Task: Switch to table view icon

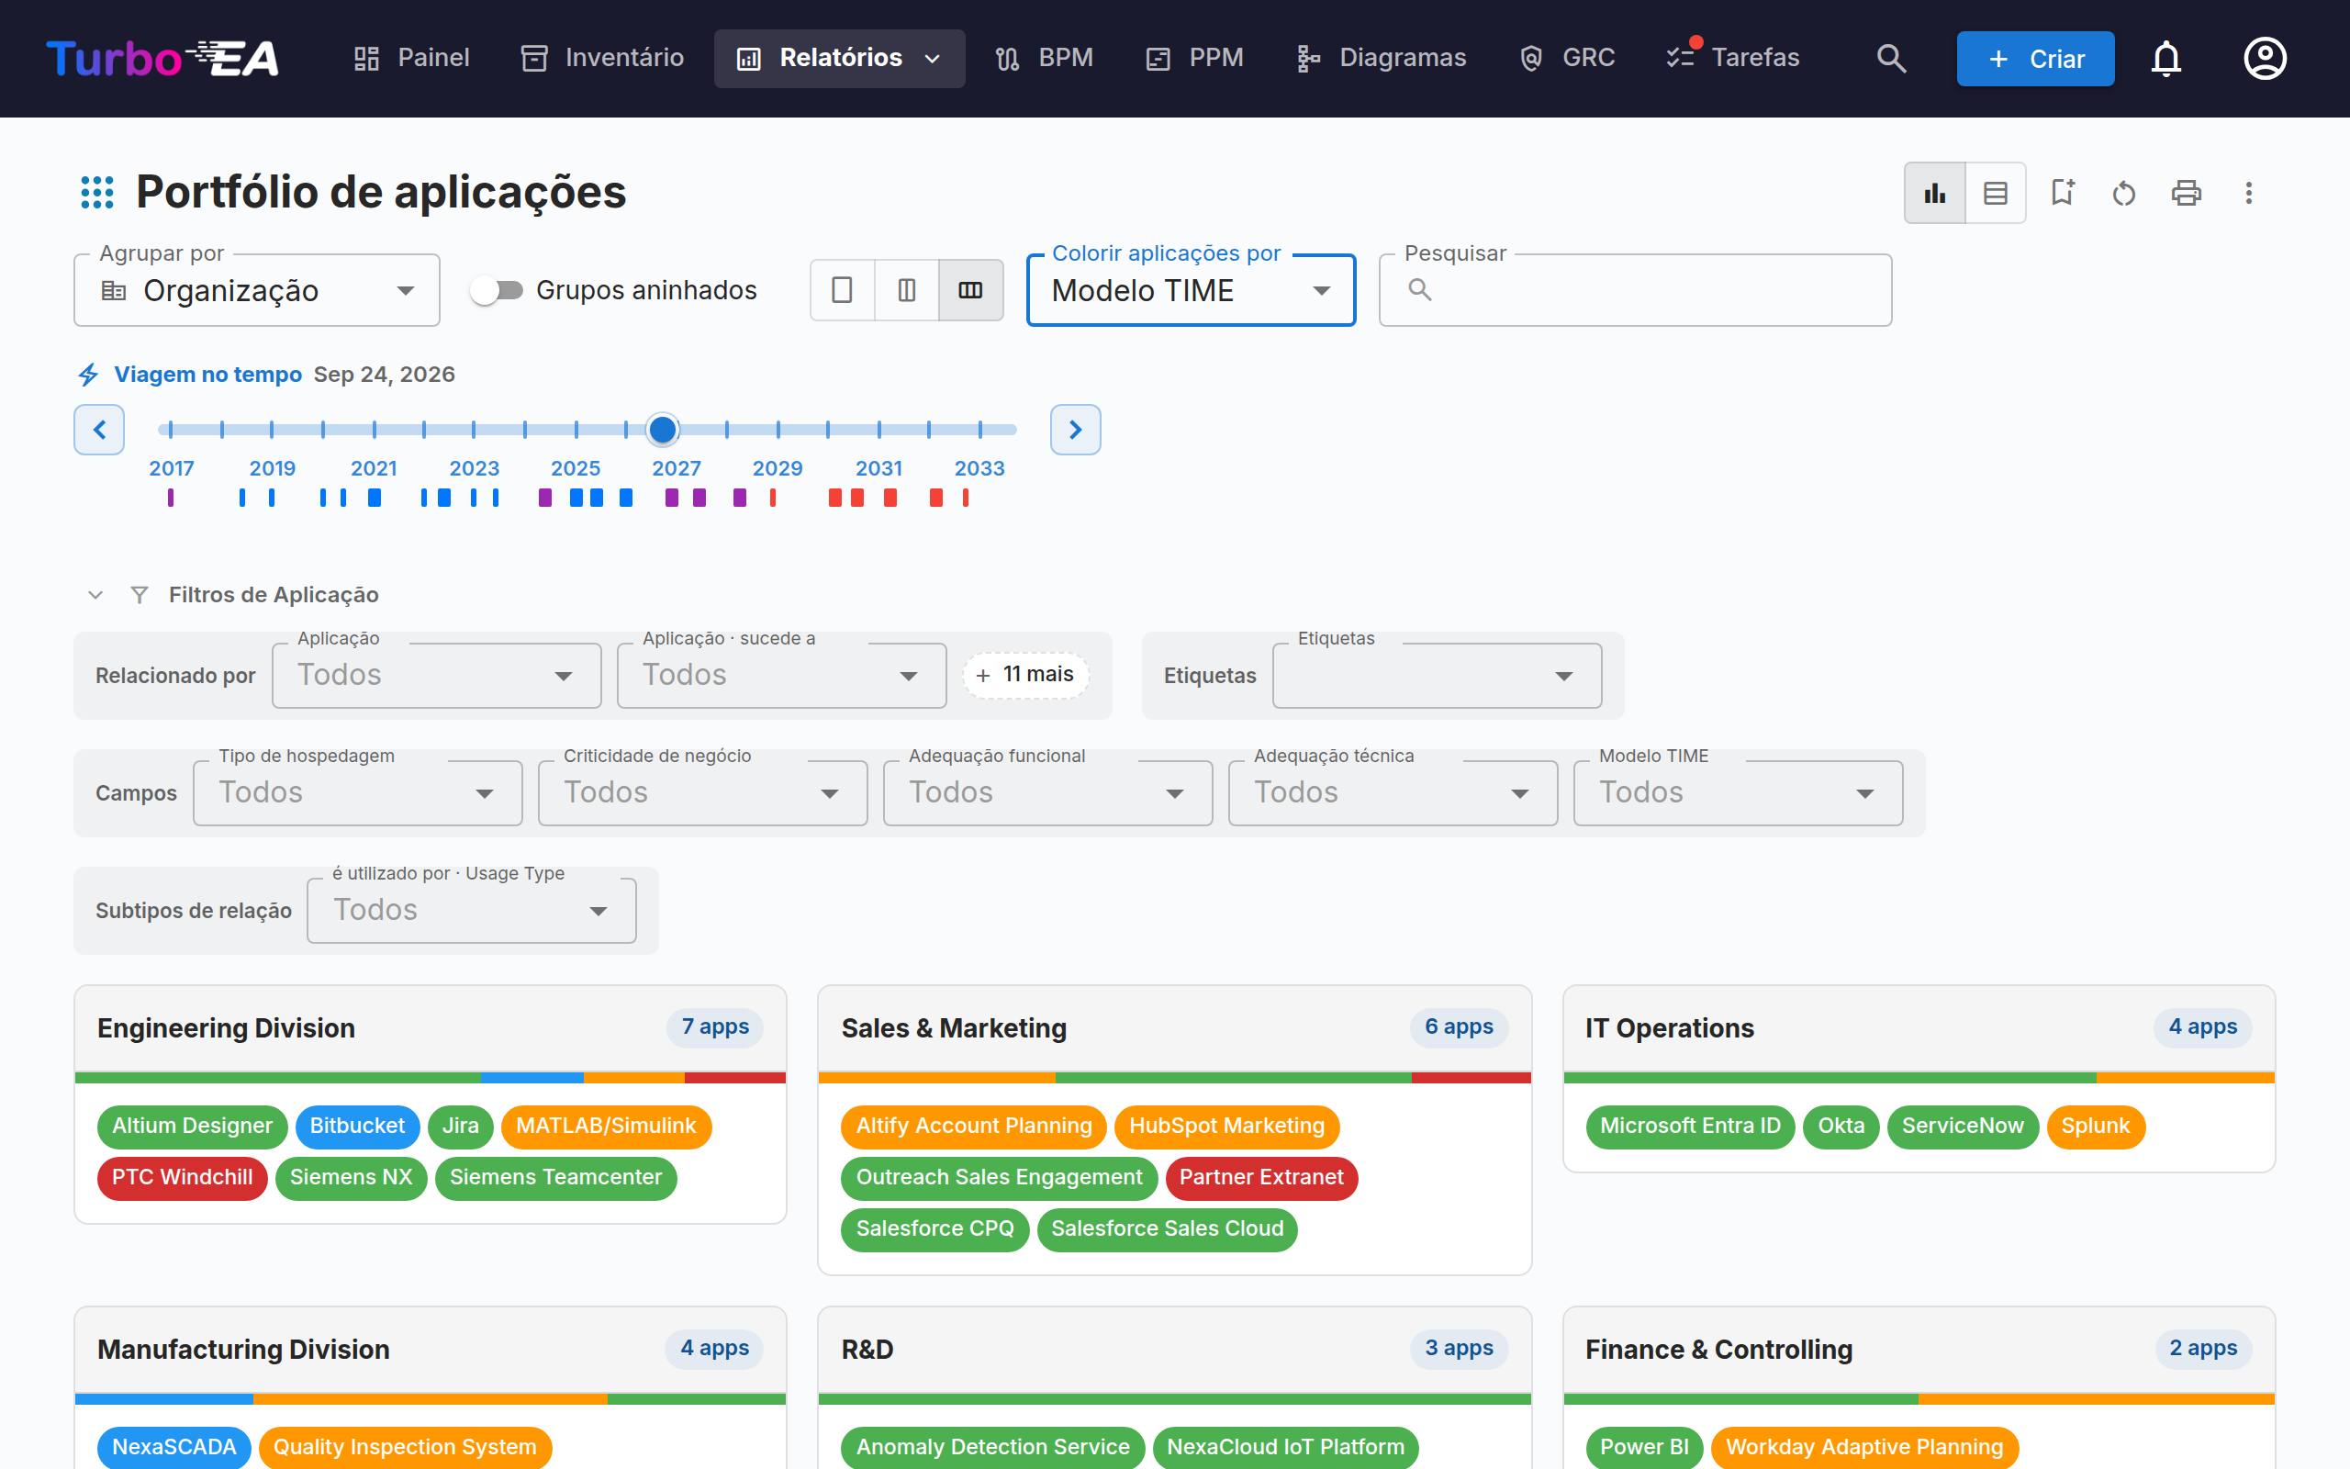Action: [x=1996, y=194]
